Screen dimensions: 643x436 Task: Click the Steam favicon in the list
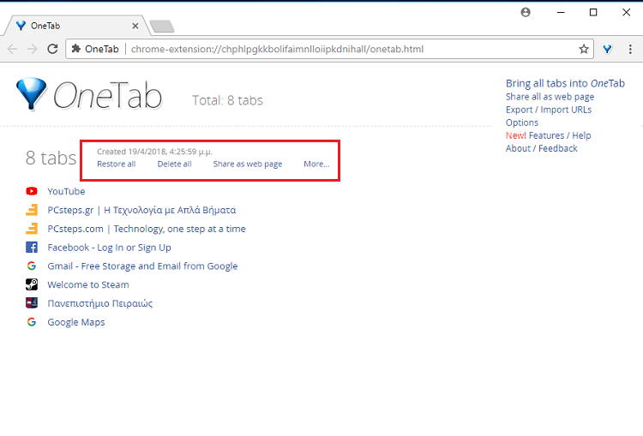(32, 284)
